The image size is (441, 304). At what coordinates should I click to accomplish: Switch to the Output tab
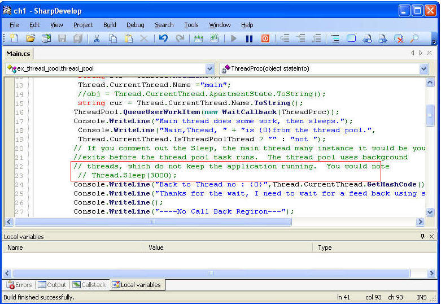[52, 285]
